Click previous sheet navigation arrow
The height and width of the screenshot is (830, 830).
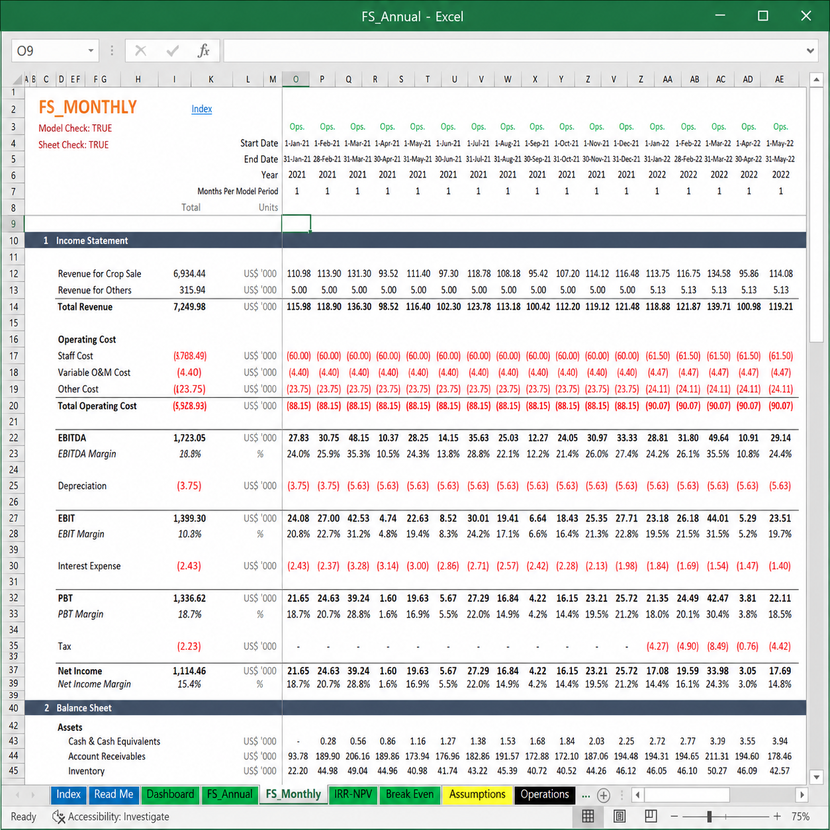(x=17, y=794)
